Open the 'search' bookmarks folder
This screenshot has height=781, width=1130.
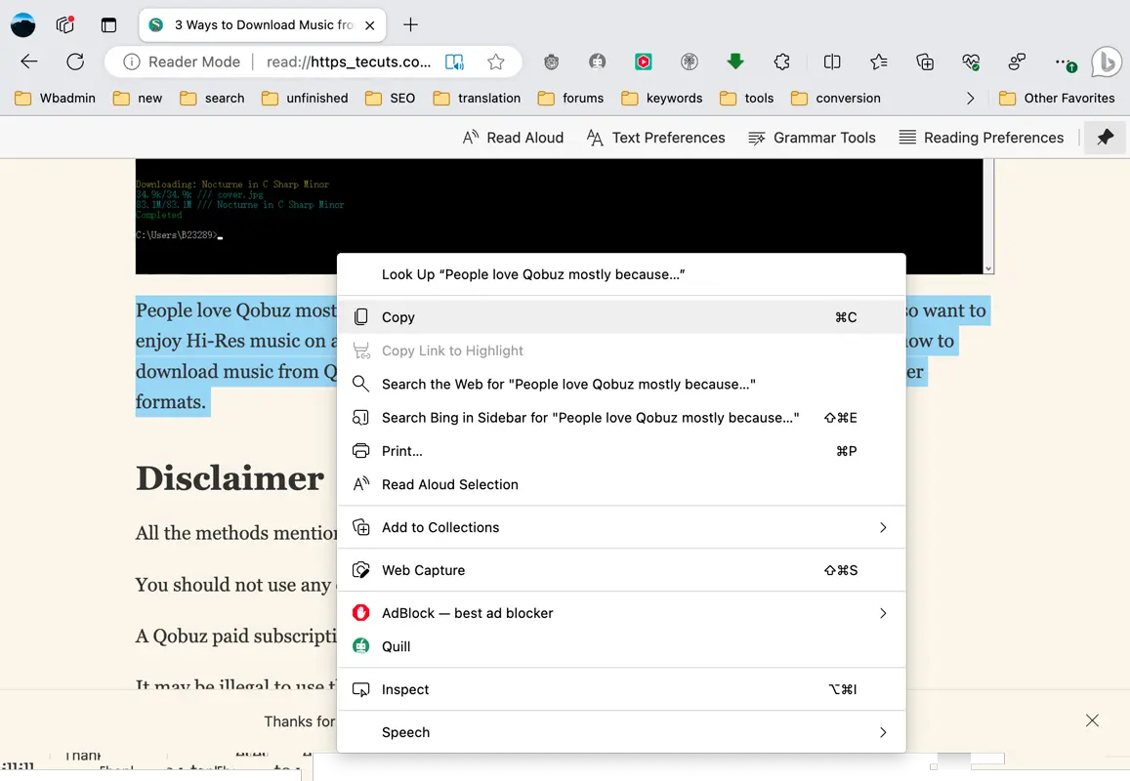click(212, 98)
